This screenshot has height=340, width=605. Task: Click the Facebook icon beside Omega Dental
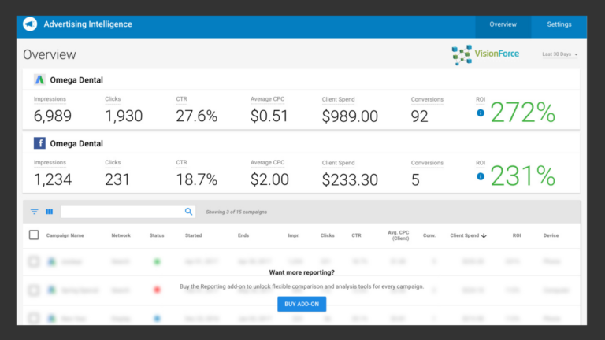tap(39, 143)
